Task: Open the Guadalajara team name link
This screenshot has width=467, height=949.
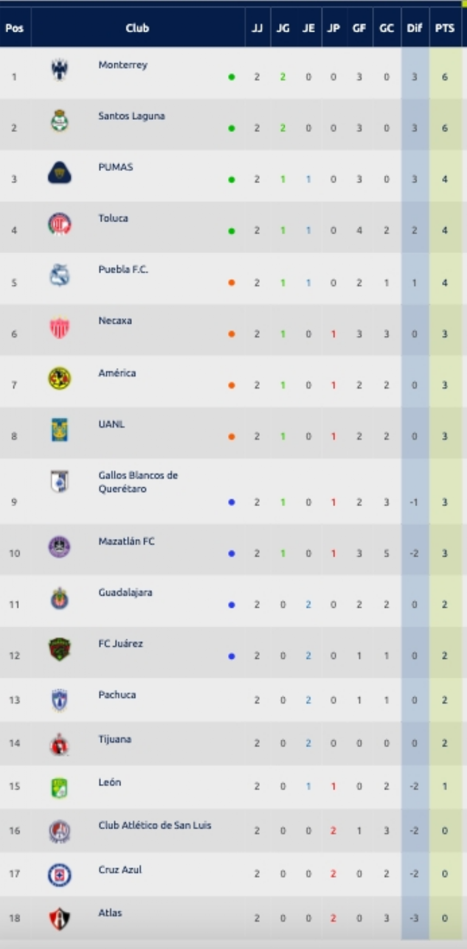Action: tap(125, 592)
